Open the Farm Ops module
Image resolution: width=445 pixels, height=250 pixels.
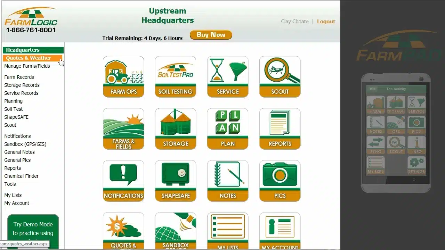point(123,76)
